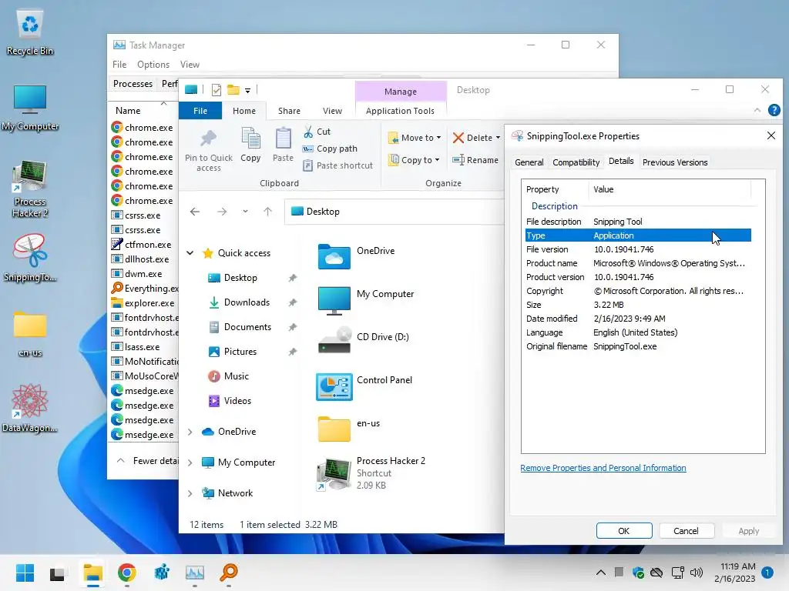
Task: Collapse Task Manager with Fewer details
Action: 149,461
